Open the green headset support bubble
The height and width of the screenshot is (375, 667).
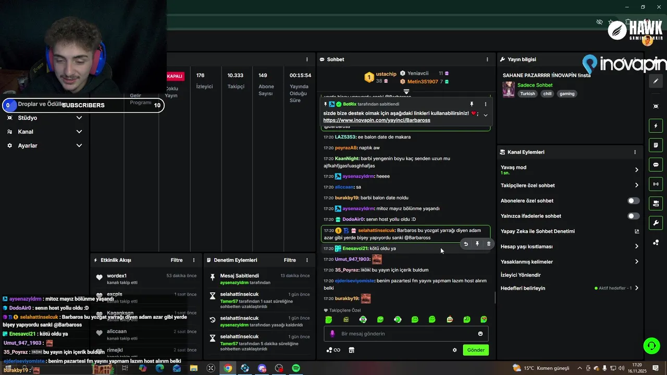tap(651, 345)
